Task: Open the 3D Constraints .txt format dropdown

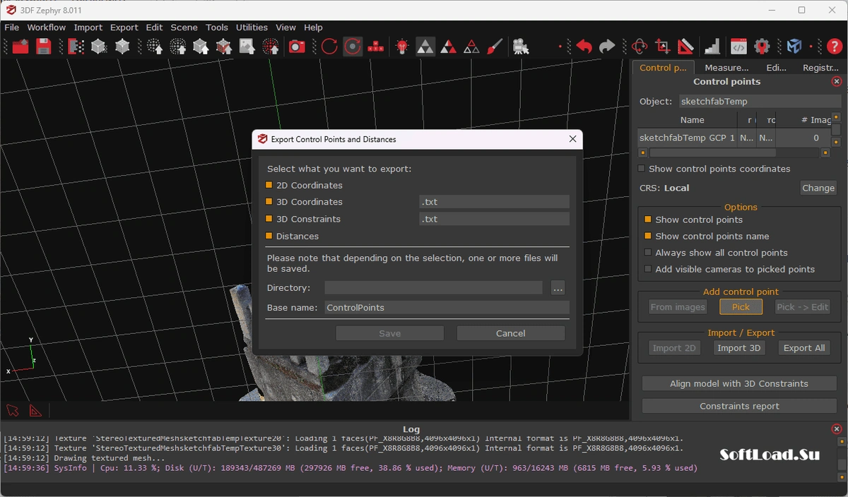Action: tap(494, 219)
